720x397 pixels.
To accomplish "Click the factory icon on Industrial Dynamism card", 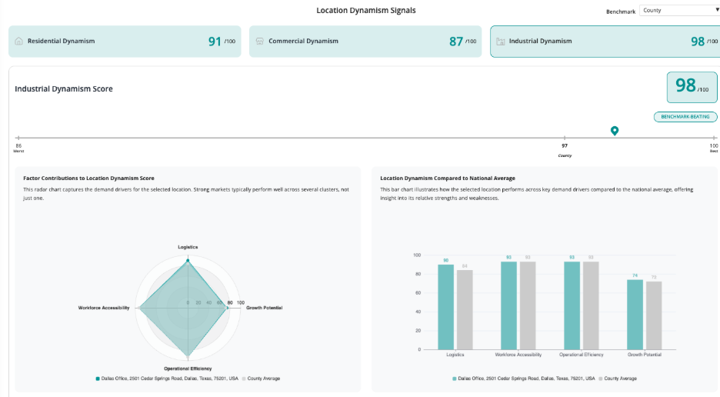I will pos(500,42).
